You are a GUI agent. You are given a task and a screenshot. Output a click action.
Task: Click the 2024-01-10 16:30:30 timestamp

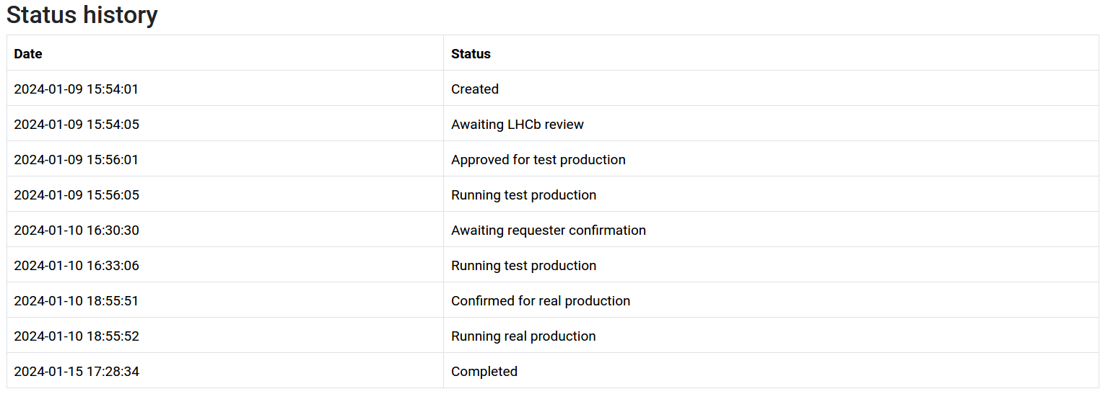pyautogui.click(x=77, y=230)
